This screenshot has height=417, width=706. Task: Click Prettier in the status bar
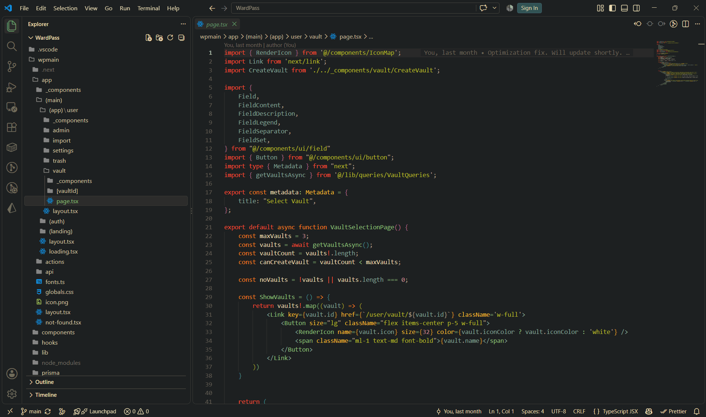[673, 411]
